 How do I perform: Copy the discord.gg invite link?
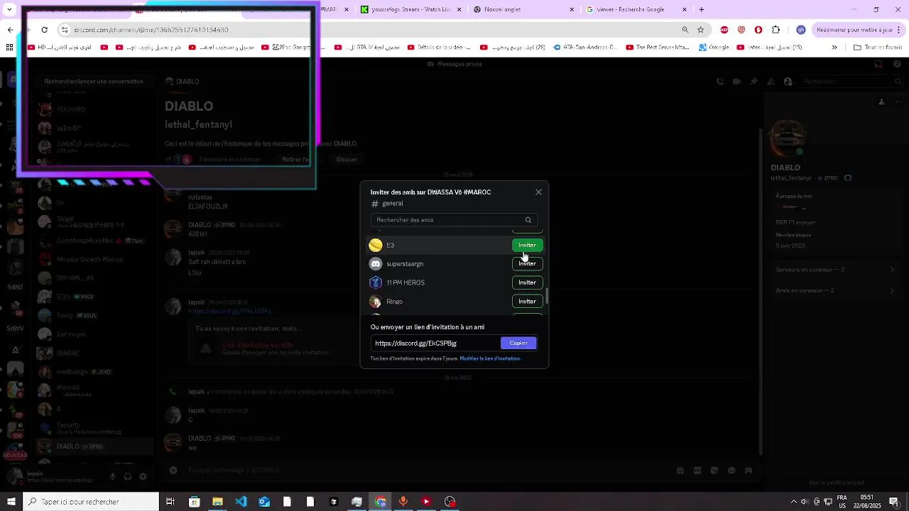click(518, 344)
